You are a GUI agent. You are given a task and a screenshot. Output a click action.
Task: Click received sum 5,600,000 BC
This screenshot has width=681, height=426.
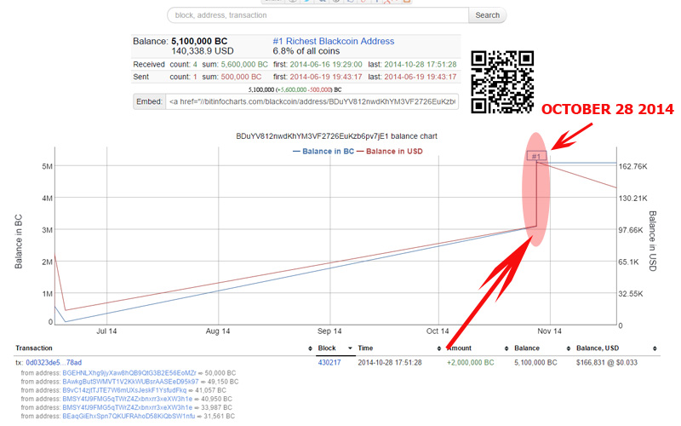244,65
